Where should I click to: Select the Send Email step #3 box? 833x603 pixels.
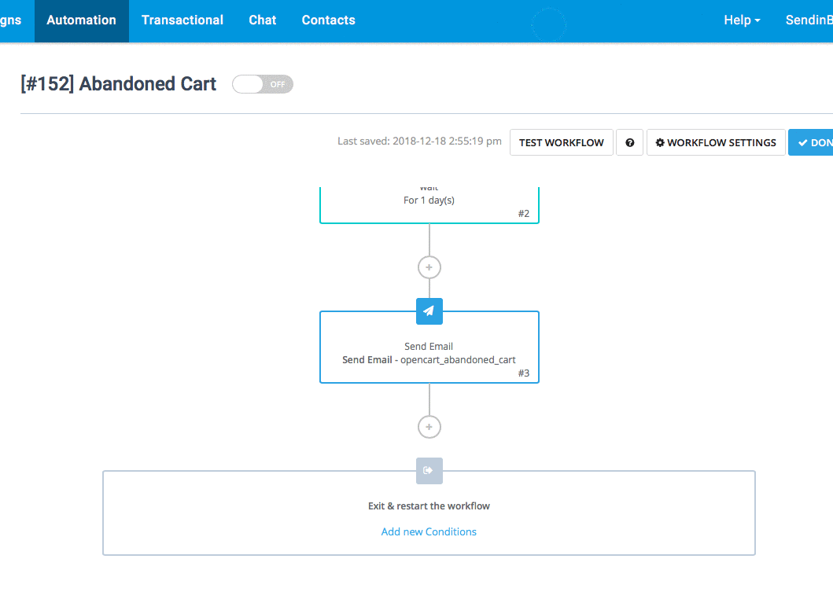tap(429, 352)
